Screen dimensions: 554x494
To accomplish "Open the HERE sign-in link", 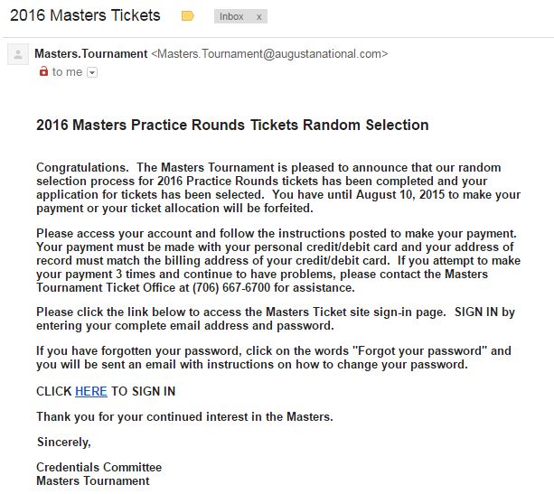I will click(90, 391).
